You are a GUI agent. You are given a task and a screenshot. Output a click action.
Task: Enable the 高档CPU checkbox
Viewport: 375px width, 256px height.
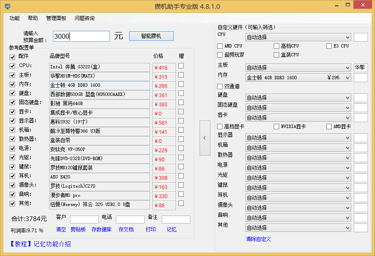click(x=277, y=46)
